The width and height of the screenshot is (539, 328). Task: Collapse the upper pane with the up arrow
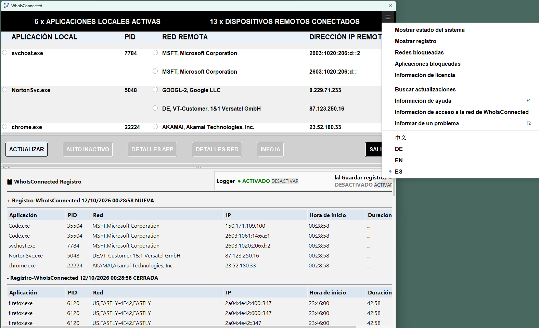pyautogui.click(x=4, y=167)
